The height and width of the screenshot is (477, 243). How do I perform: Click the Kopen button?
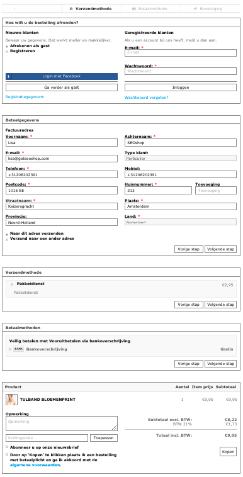(x=228, y=452)
